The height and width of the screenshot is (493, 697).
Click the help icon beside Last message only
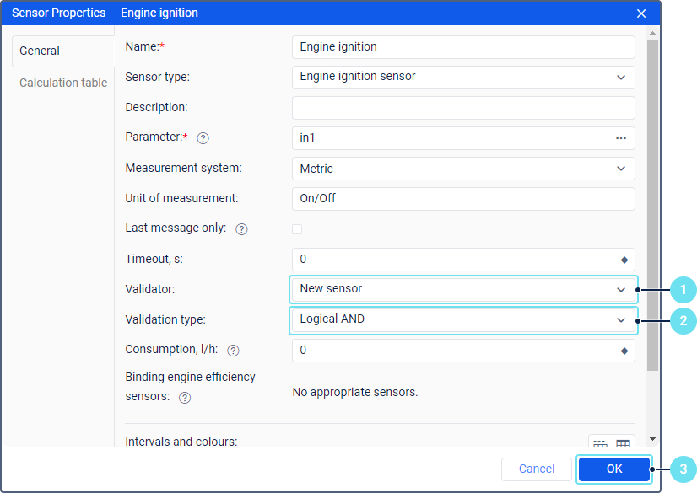tap(241, 229)
